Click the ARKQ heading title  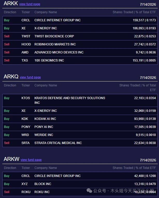point(11,77)
